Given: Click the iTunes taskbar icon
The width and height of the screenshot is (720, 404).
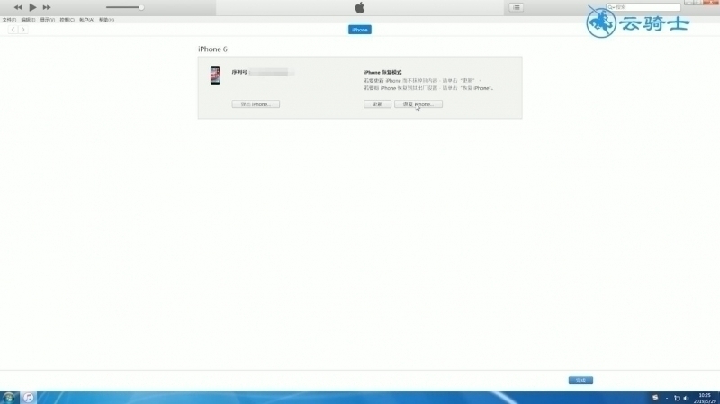Looking at the screenshot, I should [29, 398].
